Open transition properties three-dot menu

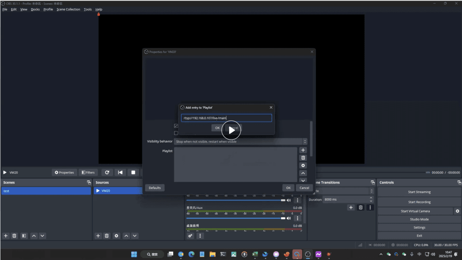370,207
